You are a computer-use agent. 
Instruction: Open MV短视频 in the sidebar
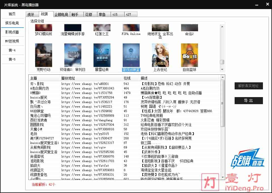point(12,41)
